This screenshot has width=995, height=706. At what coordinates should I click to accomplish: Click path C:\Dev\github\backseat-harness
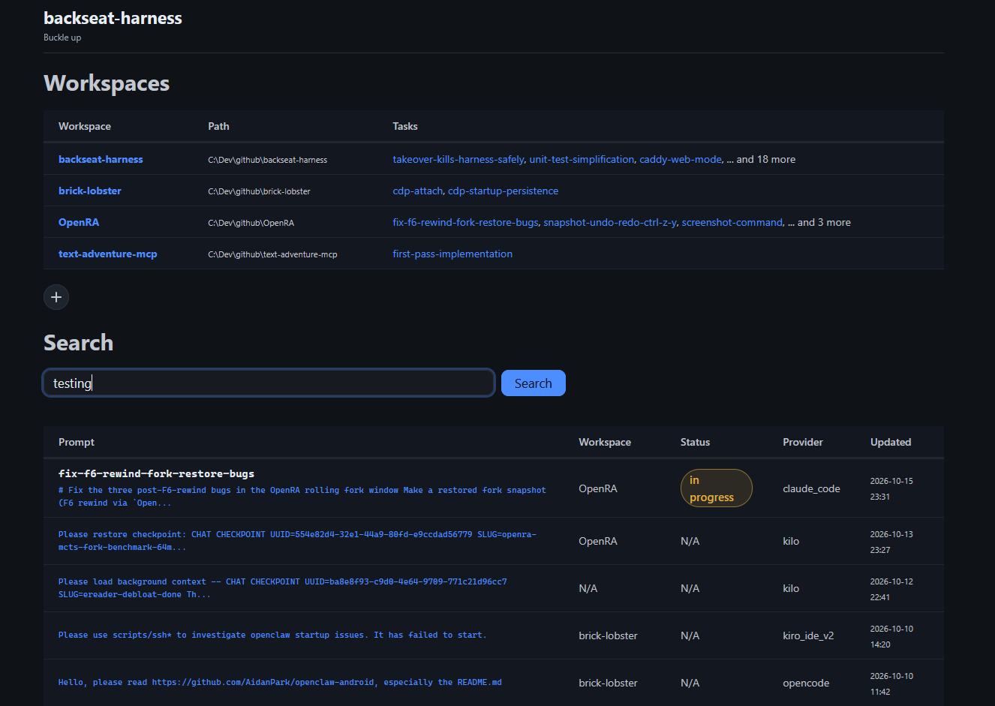(x=267, y=160)
